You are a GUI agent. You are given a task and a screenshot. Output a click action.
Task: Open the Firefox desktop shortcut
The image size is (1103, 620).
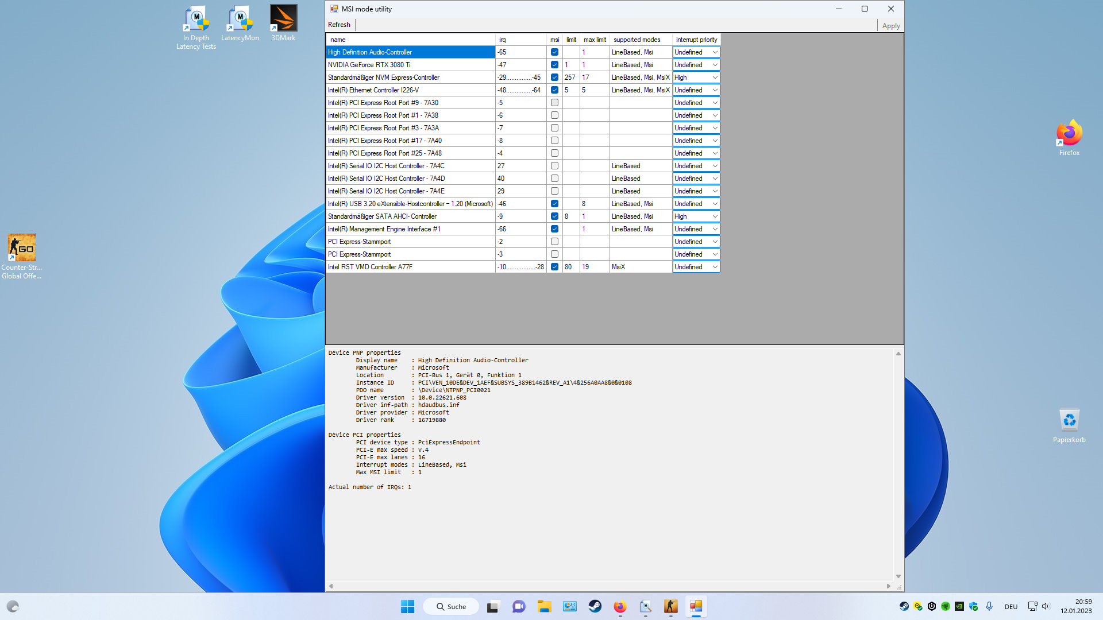pos(1069,133)
